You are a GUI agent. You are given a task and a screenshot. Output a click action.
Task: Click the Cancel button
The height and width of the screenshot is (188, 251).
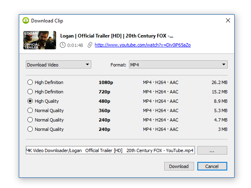pyautogui.click(x=212, y=166)
